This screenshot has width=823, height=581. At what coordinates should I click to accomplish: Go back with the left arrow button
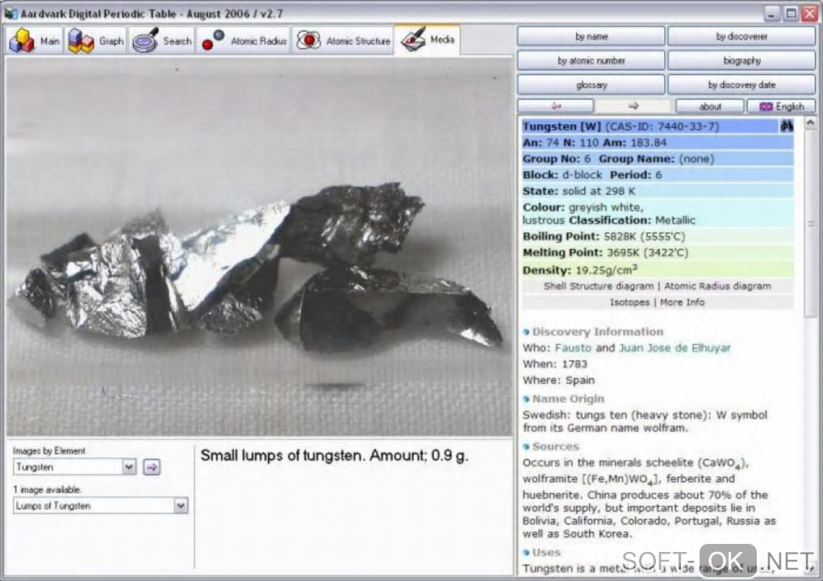click(555, 106)
